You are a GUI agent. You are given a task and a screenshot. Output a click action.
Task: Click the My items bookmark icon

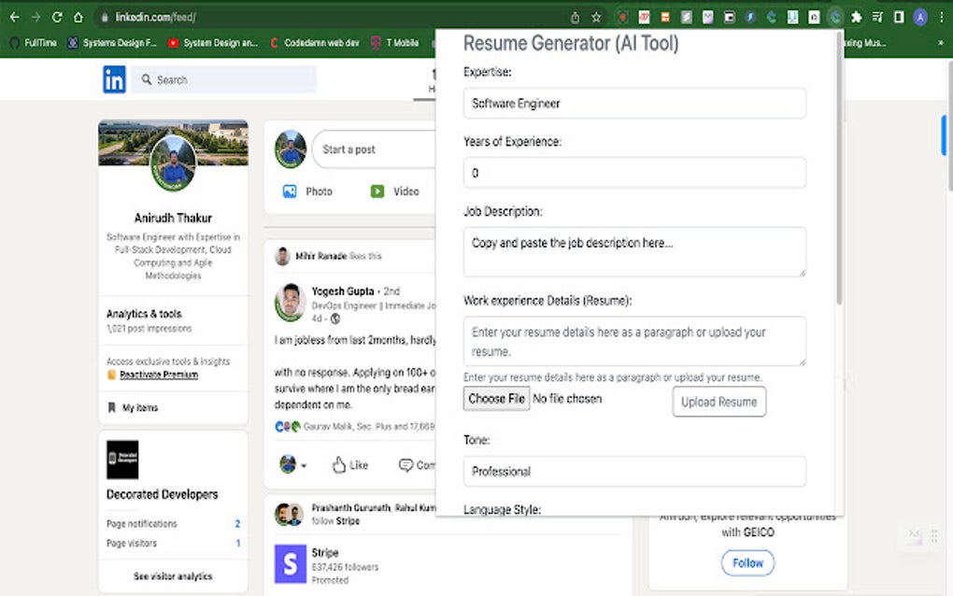113,408
